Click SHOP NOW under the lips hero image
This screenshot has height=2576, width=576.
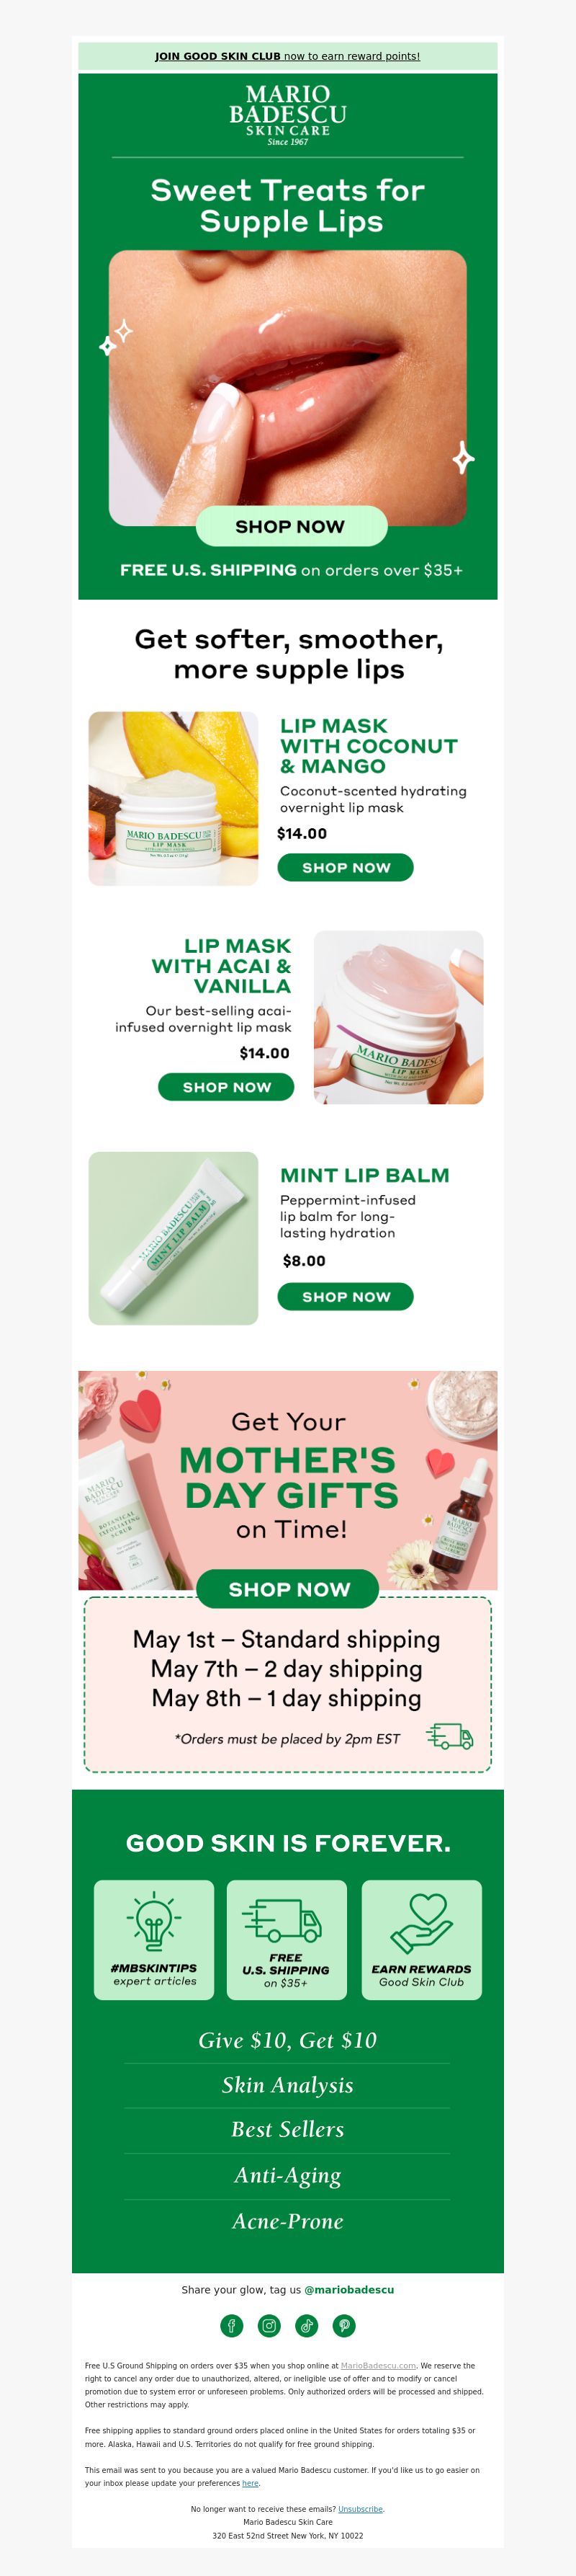[290, 526]
